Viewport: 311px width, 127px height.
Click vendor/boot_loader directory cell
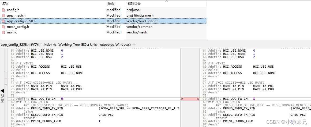142,21
